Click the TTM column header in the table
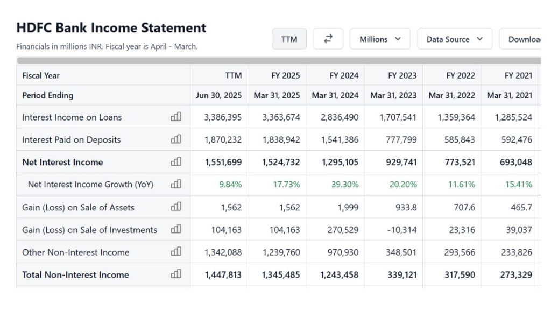551x310 pixels. click(x=234, y=75)
